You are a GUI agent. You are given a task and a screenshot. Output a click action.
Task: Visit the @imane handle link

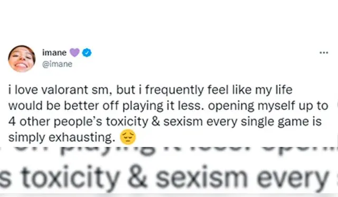[x=58, y=64]
